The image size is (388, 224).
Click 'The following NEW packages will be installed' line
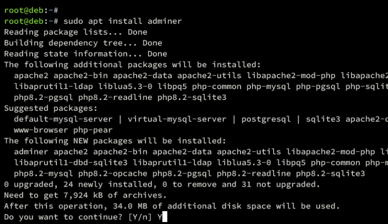tap(115, 141)
